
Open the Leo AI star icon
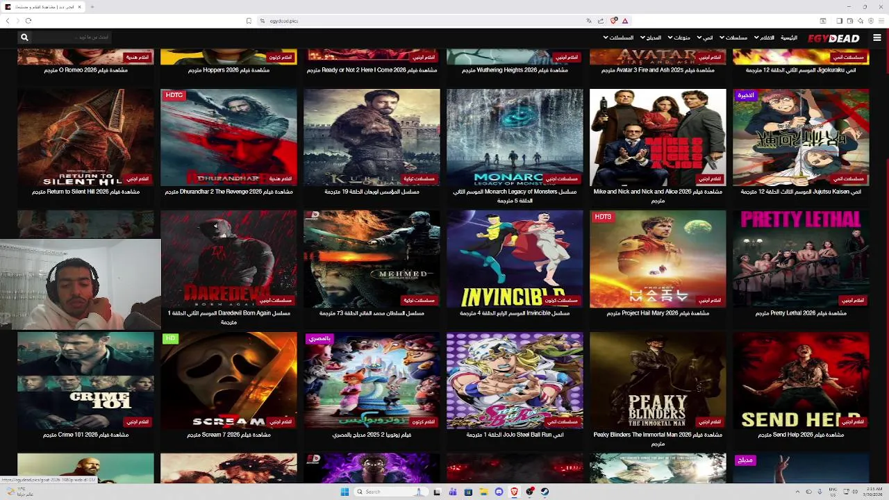coord(860,21)
